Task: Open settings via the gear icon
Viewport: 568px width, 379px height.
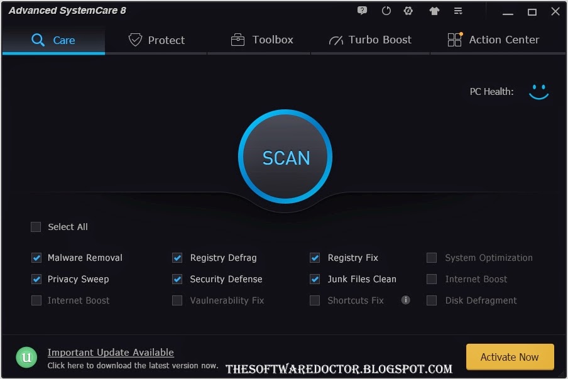Action: pos(408,11)
